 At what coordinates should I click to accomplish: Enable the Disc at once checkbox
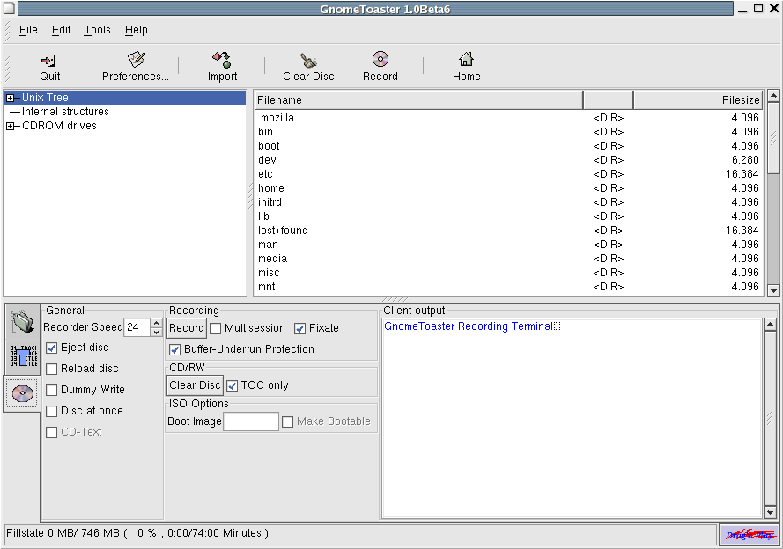pyautogui.click(x=51, y=411)
